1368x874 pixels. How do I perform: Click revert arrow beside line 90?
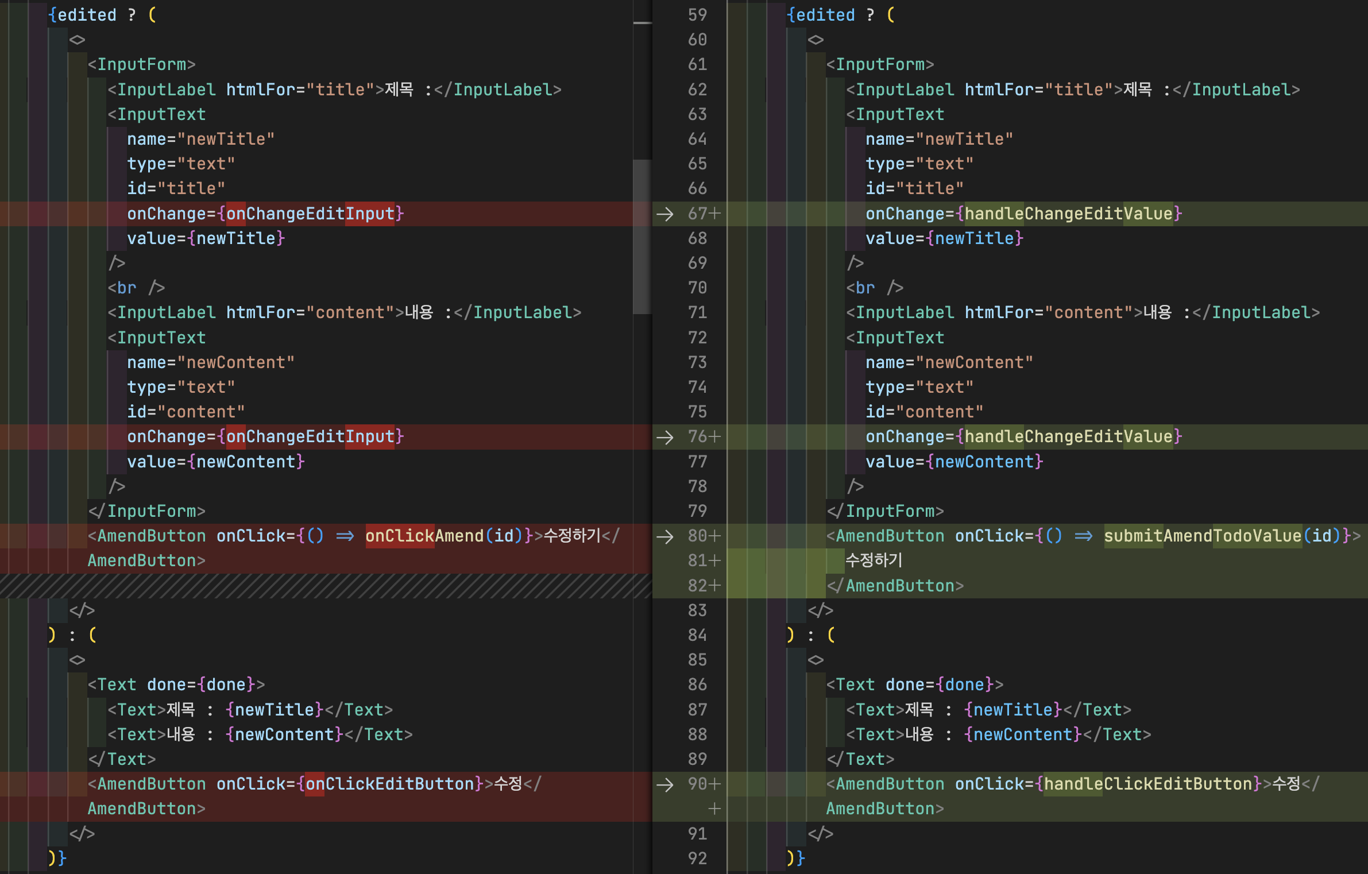tap(664, 784)
